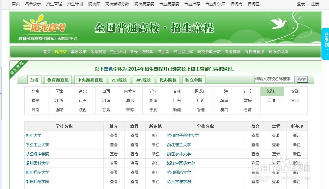
Task: Open the 浙江农林大学 school link
Action: coord(179,154)
